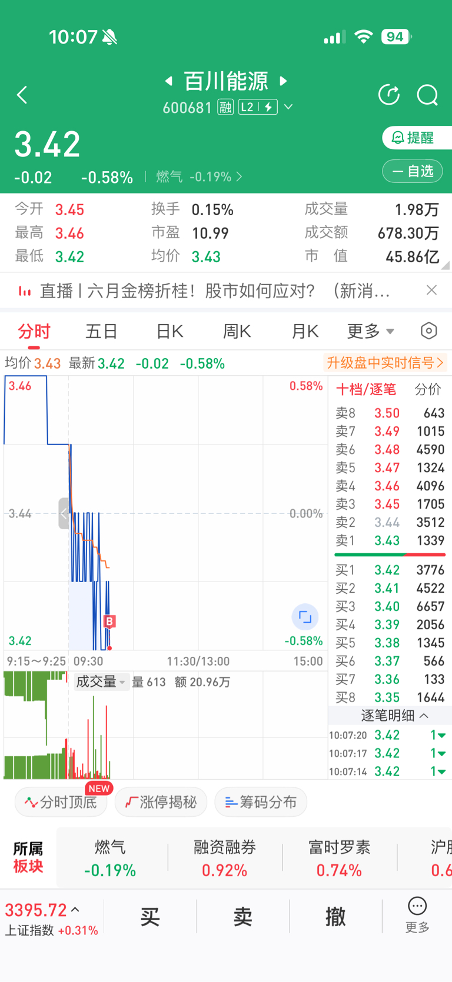The image size is (452, 982).
Task: Remove from watchlist via 自选 button
Action: click(x=413, y=171)
